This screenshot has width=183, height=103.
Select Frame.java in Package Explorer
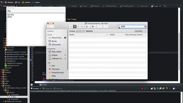15,95
